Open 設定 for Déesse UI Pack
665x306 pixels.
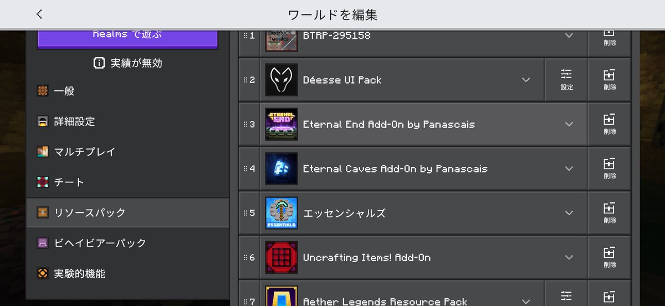[x=566, y=80]
